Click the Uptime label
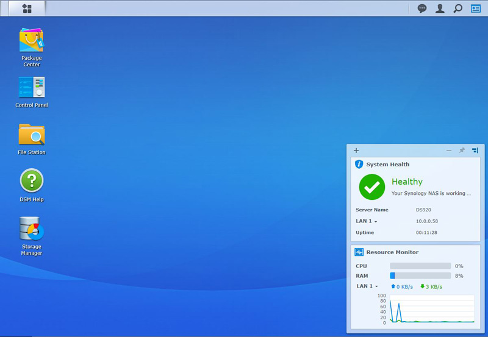Image resolution: width=488 pixels, height=337 pixels. 365,233
